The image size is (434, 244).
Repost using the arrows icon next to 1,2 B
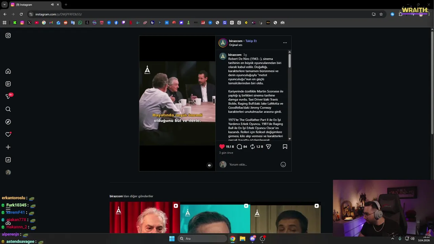[x=252, y=146]
